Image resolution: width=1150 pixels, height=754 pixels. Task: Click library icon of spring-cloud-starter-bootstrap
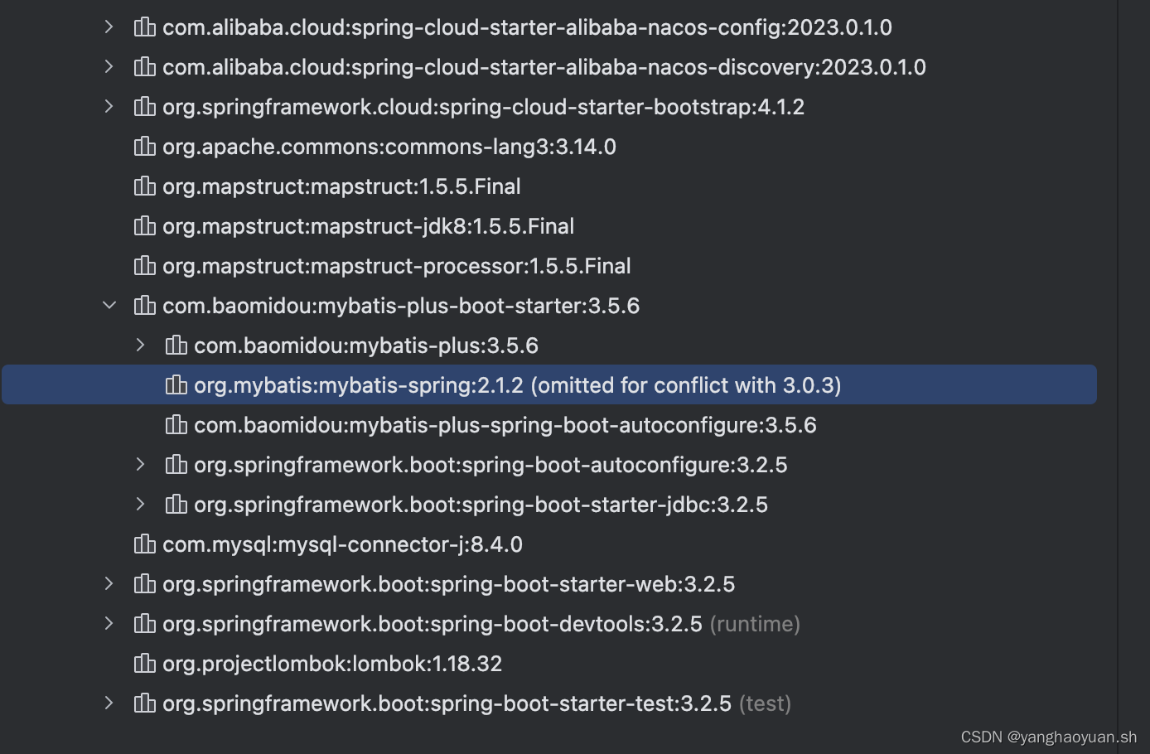click(145, 107)
